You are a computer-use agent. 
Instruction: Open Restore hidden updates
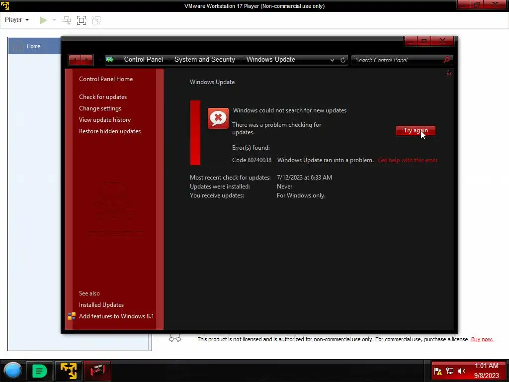click(110, 131)
